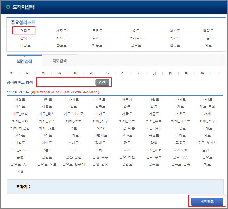Filter by index letter 카
Image resolution: width=228 pixels, height=209 pixels.
click(171, 73)
